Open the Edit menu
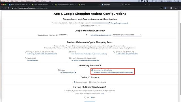The height and width of the screenshot is (102, 181). [12, 1]
